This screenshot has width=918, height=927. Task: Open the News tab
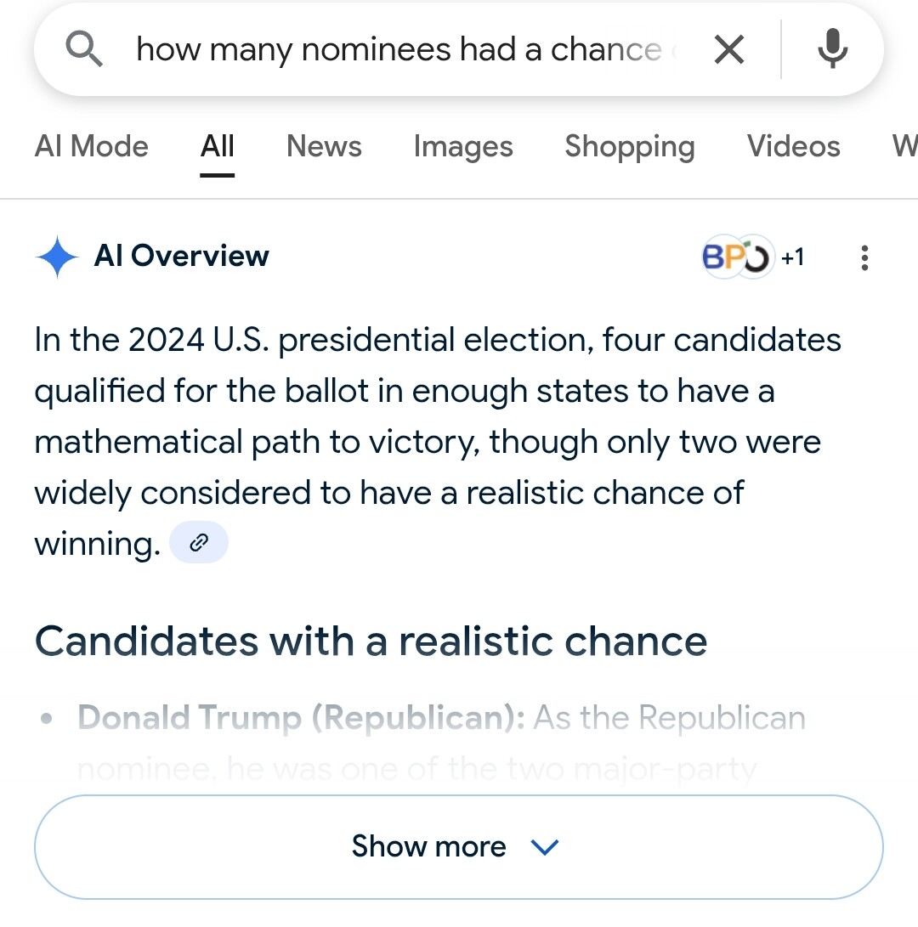pyautogui.click(x=324, y=146)
